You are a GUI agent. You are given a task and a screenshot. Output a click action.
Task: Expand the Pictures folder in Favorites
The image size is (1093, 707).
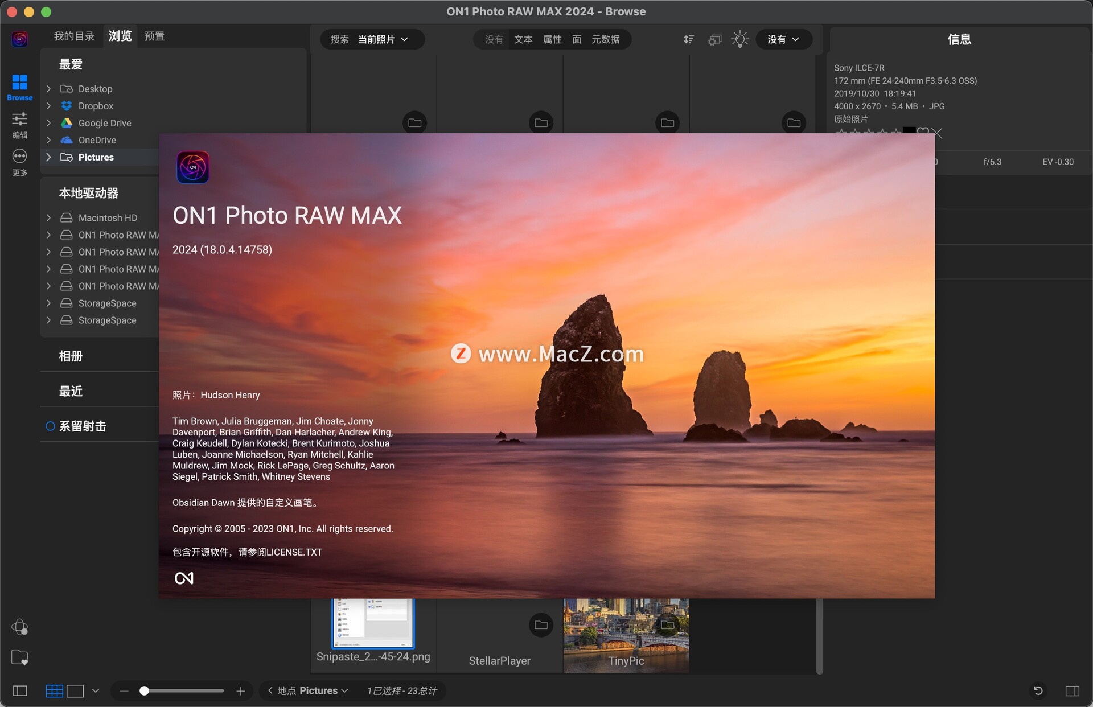point(48,157)
